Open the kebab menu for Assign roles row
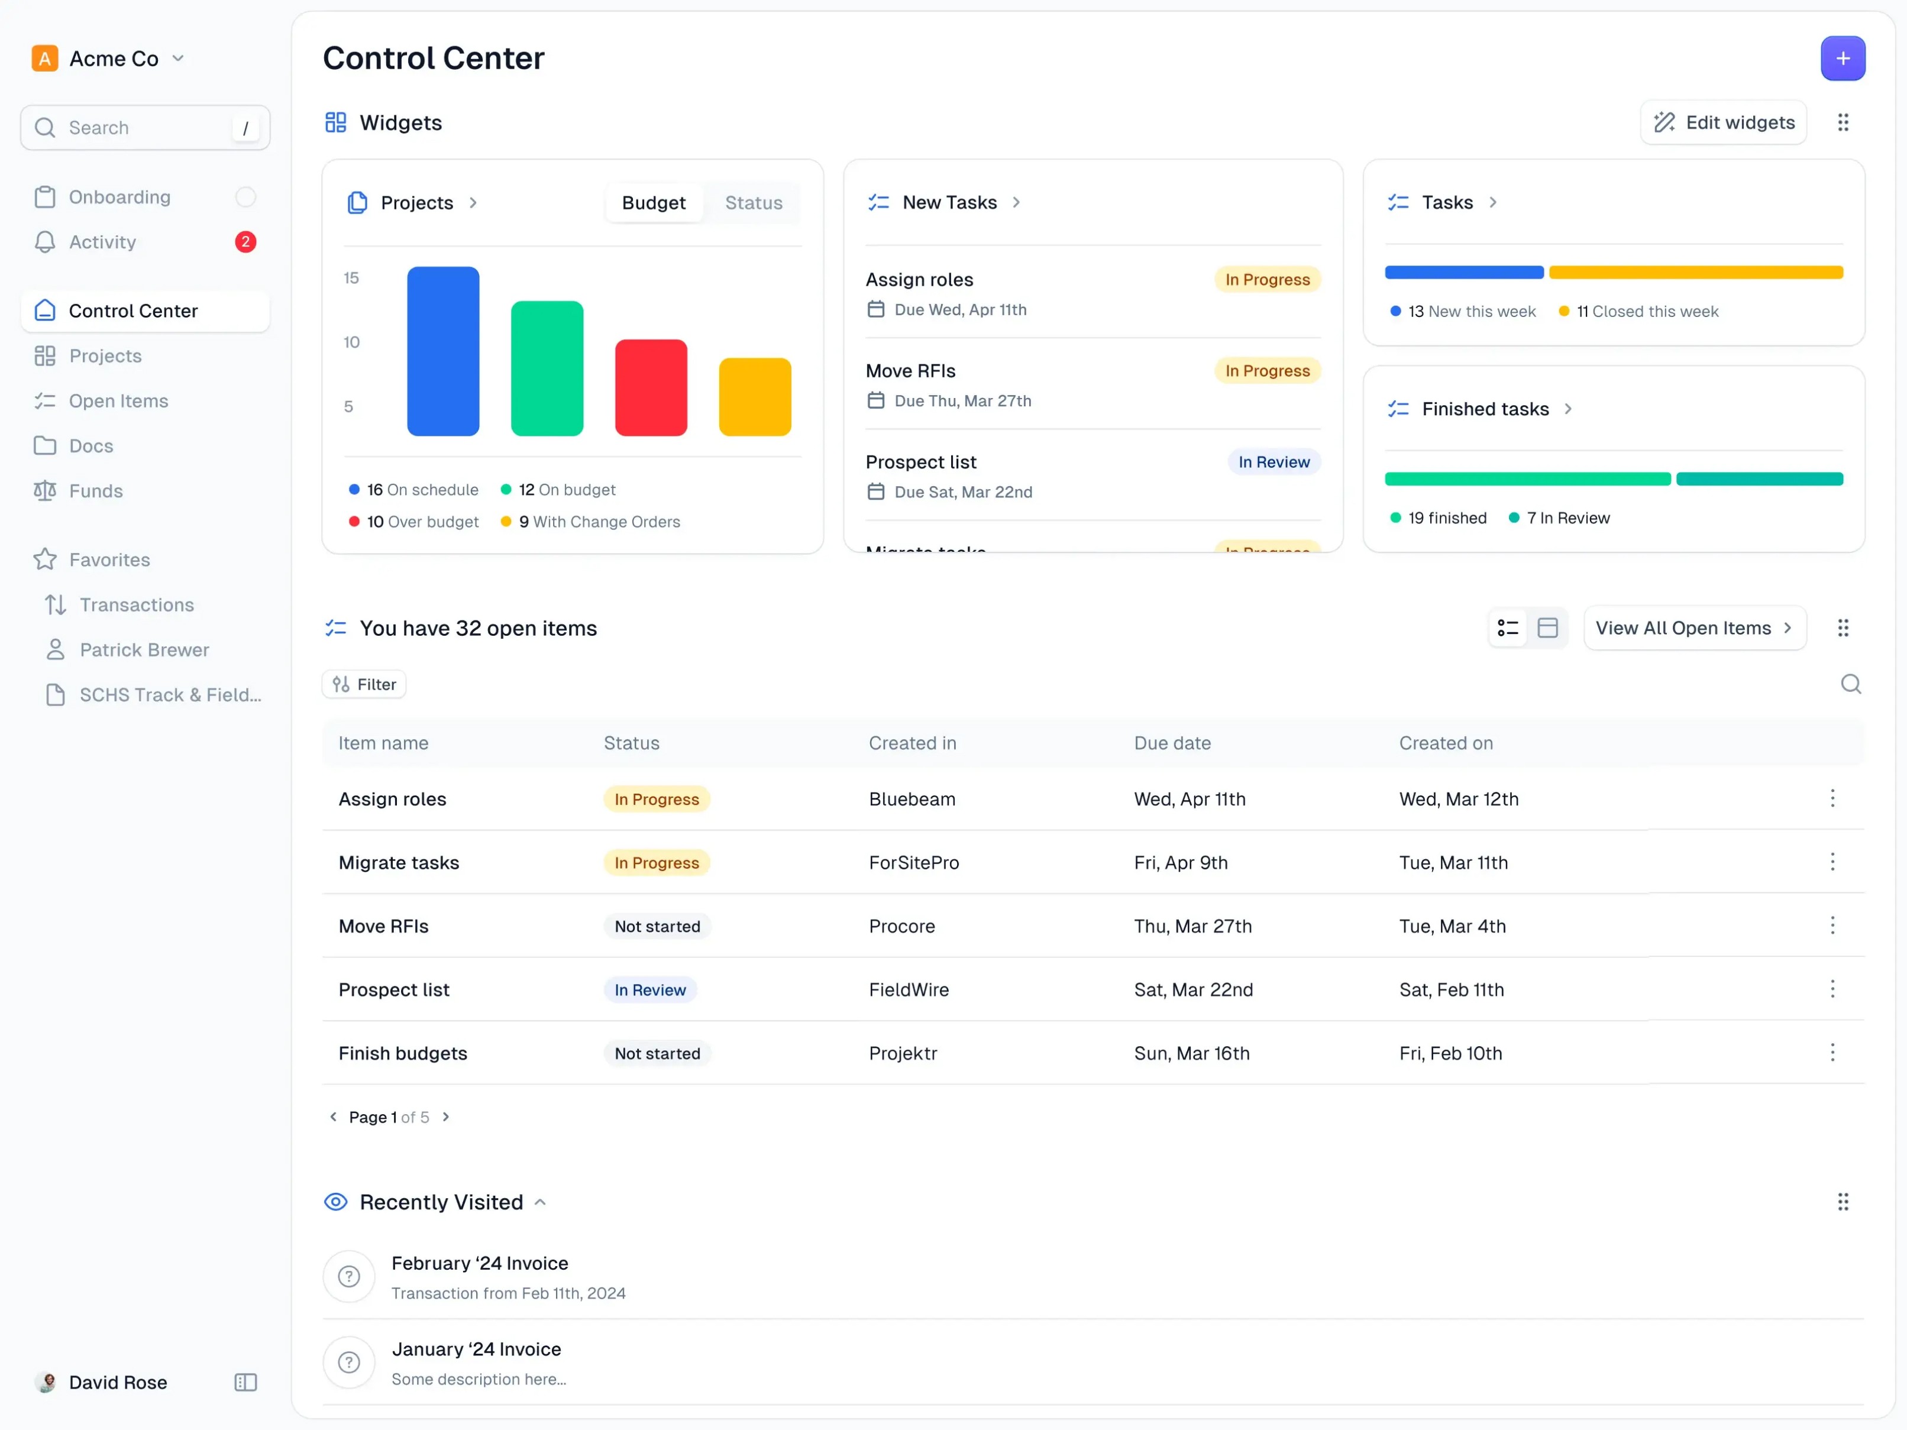Screen dimensions: 1907x1430 click(x=1832, y=799)
